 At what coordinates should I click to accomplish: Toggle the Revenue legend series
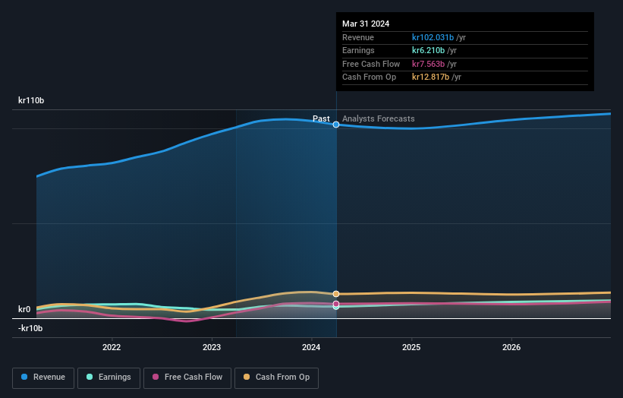point(43,377)
